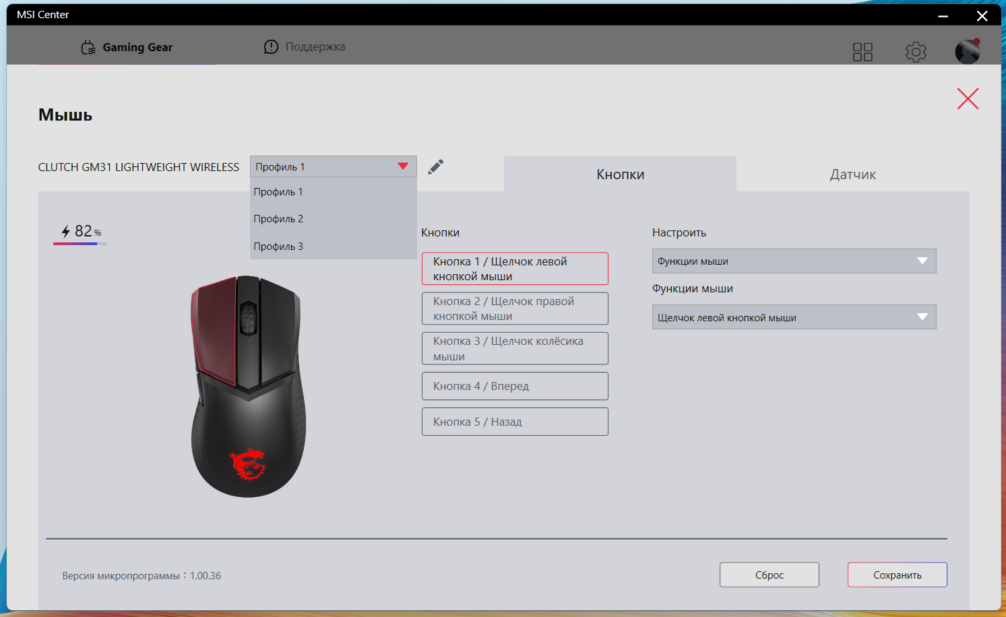Click the MSI dragon mouse image
Viewport: 1006px width, 617px height.
point(248,386)
